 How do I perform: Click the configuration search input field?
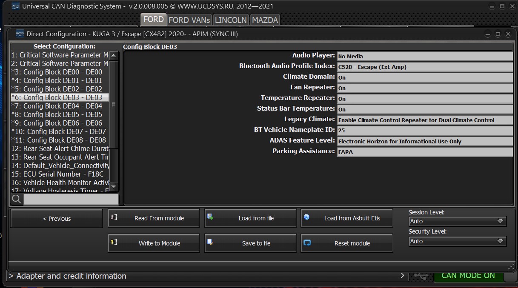[x=71, y=199]
